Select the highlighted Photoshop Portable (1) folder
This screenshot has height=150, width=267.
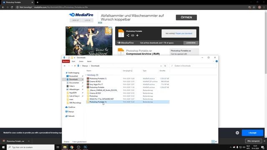128,102
